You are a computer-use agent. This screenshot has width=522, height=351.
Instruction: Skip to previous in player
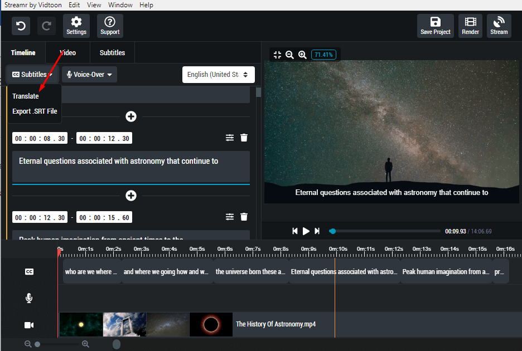(x=294, y=231)
